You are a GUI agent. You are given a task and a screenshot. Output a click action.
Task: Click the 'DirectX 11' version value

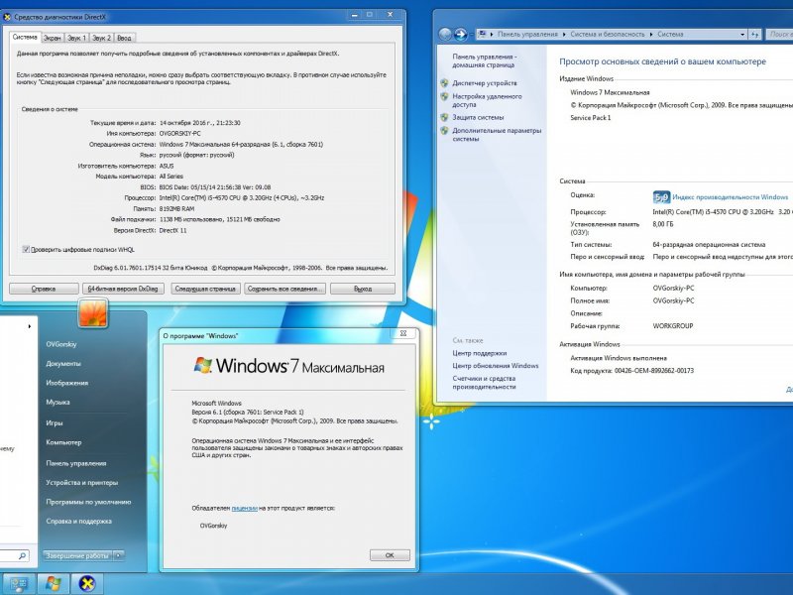(172, 230)
